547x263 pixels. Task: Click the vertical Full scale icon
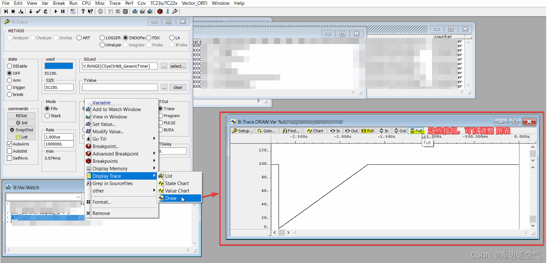pos(416,130)
